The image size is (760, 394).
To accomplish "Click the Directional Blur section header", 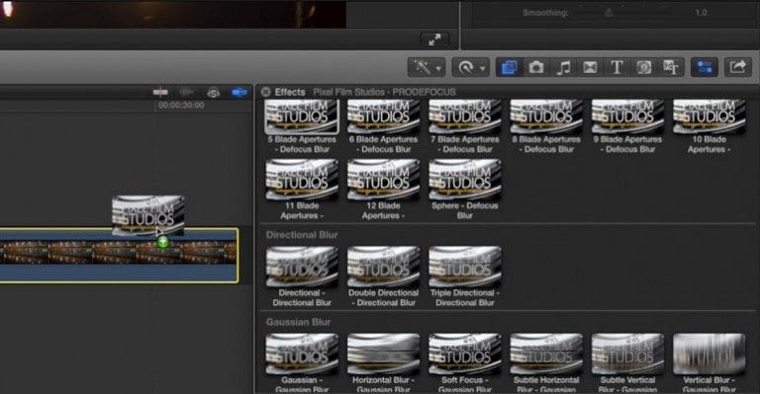I will tap(302, 235).
